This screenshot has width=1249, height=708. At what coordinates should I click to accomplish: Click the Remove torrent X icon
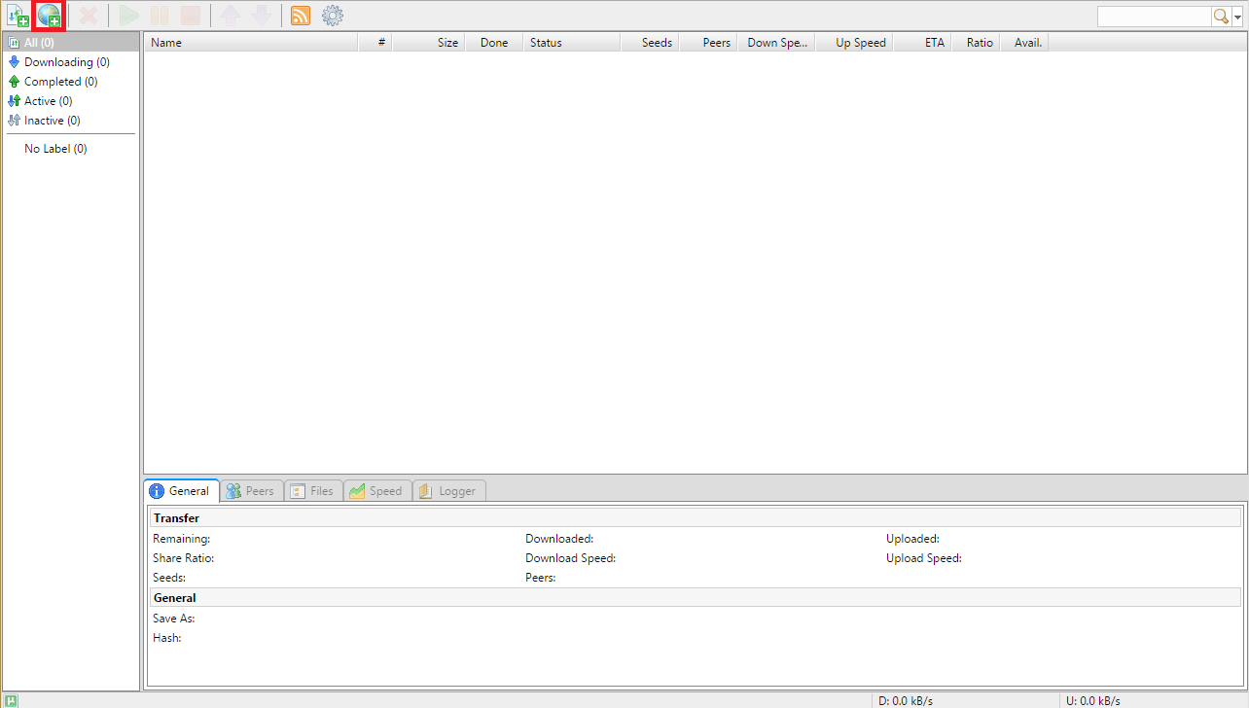click(x=89, y=16)
